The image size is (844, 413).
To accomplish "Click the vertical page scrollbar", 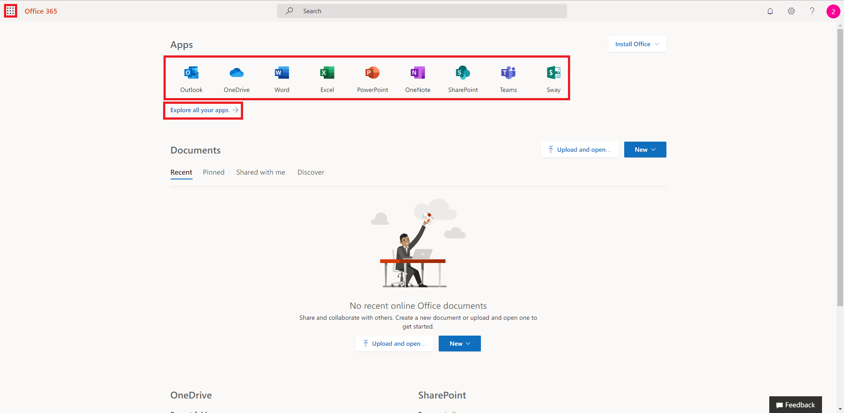I will tap(840, 167).
